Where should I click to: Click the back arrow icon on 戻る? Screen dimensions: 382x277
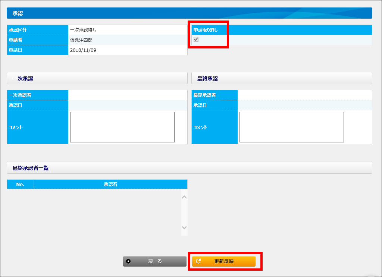[128, 261]
